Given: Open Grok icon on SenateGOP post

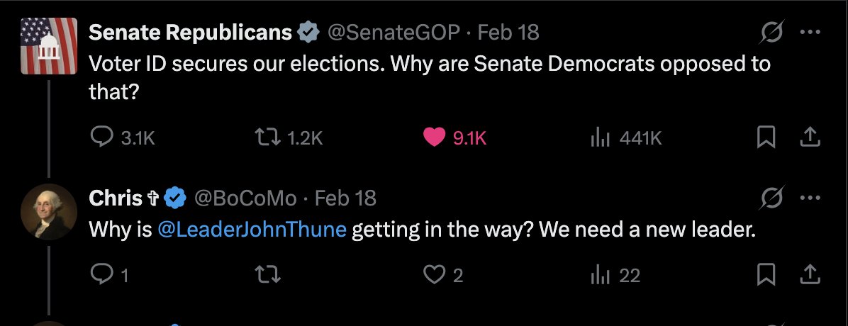Looking at the screenshot, I should 772,33.
